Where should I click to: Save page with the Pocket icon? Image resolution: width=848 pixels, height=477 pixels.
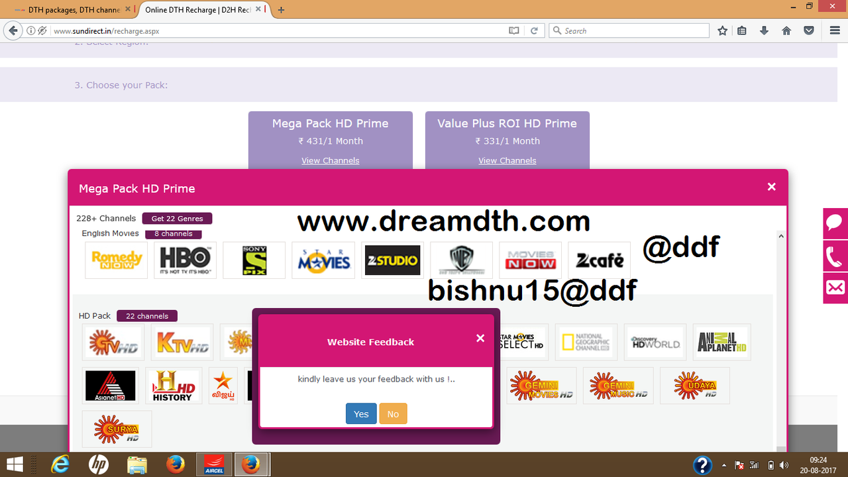click(809, 30)
